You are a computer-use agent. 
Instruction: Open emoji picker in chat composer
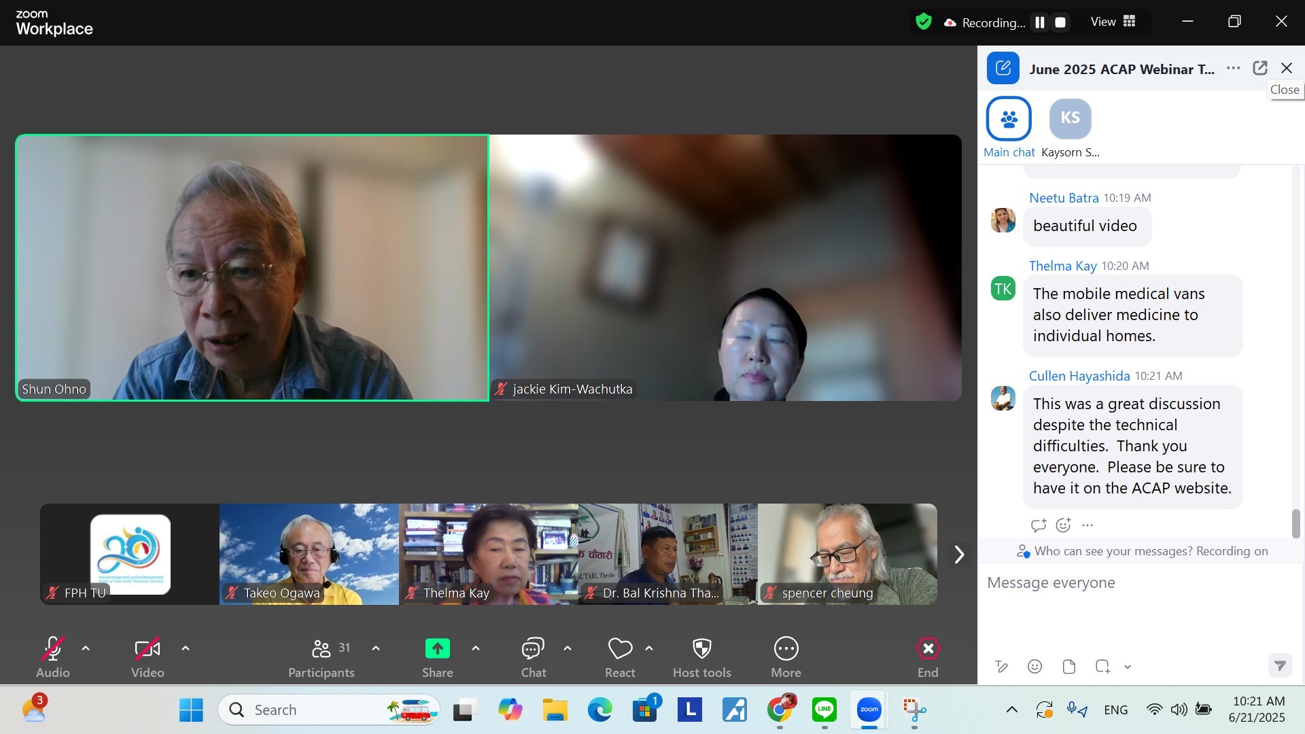coord(1034,667)
